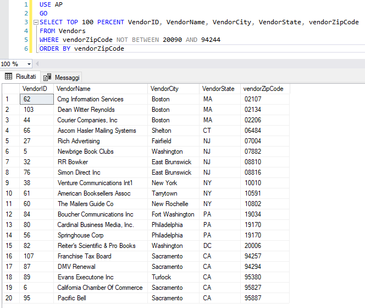Viewport: 365px width, 308px height.
Task: Click the Risultati grid icon
Action: pos(9,76)
